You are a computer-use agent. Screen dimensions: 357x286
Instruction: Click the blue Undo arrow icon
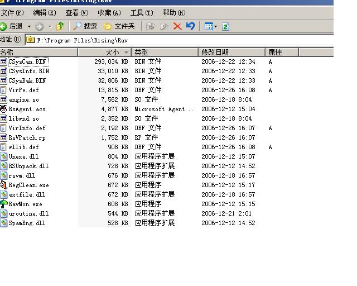(x=190, y=26)
